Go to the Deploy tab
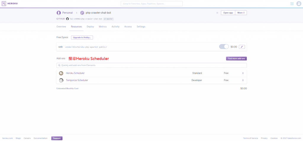The width and height of the screenshot is (303, 141). 90,27
